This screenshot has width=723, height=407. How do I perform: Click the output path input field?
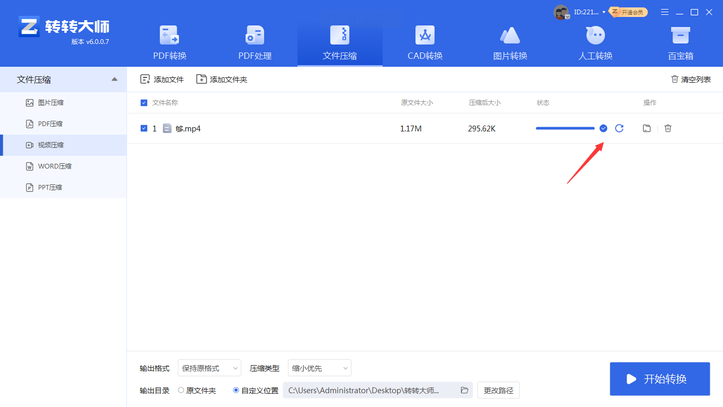pos(378,390)
